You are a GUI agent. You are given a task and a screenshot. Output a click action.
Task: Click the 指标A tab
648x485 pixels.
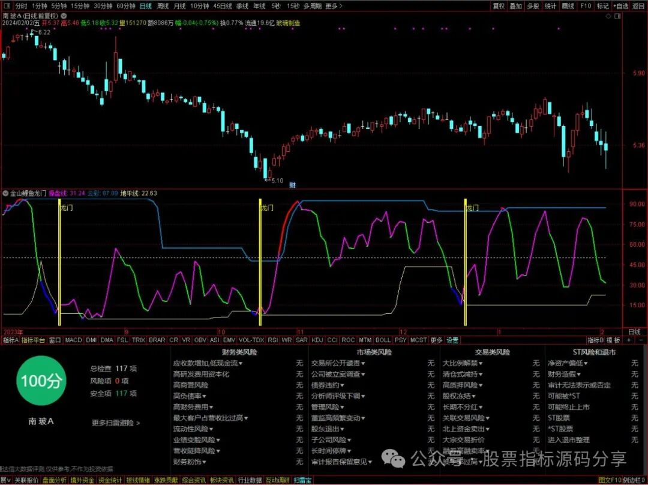point(11,340)
